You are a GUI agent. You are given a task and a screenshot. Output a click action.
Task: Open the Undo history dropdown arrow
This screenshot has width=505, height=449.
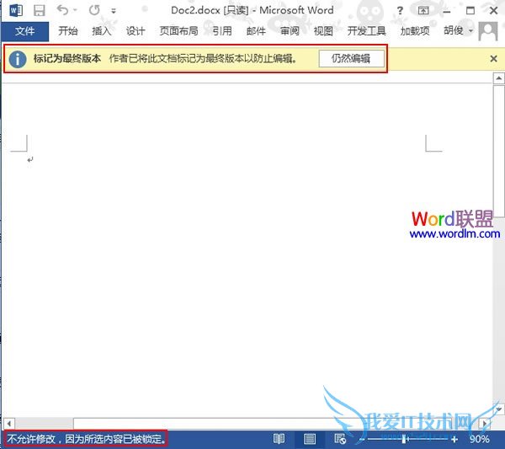pos(75,10)
